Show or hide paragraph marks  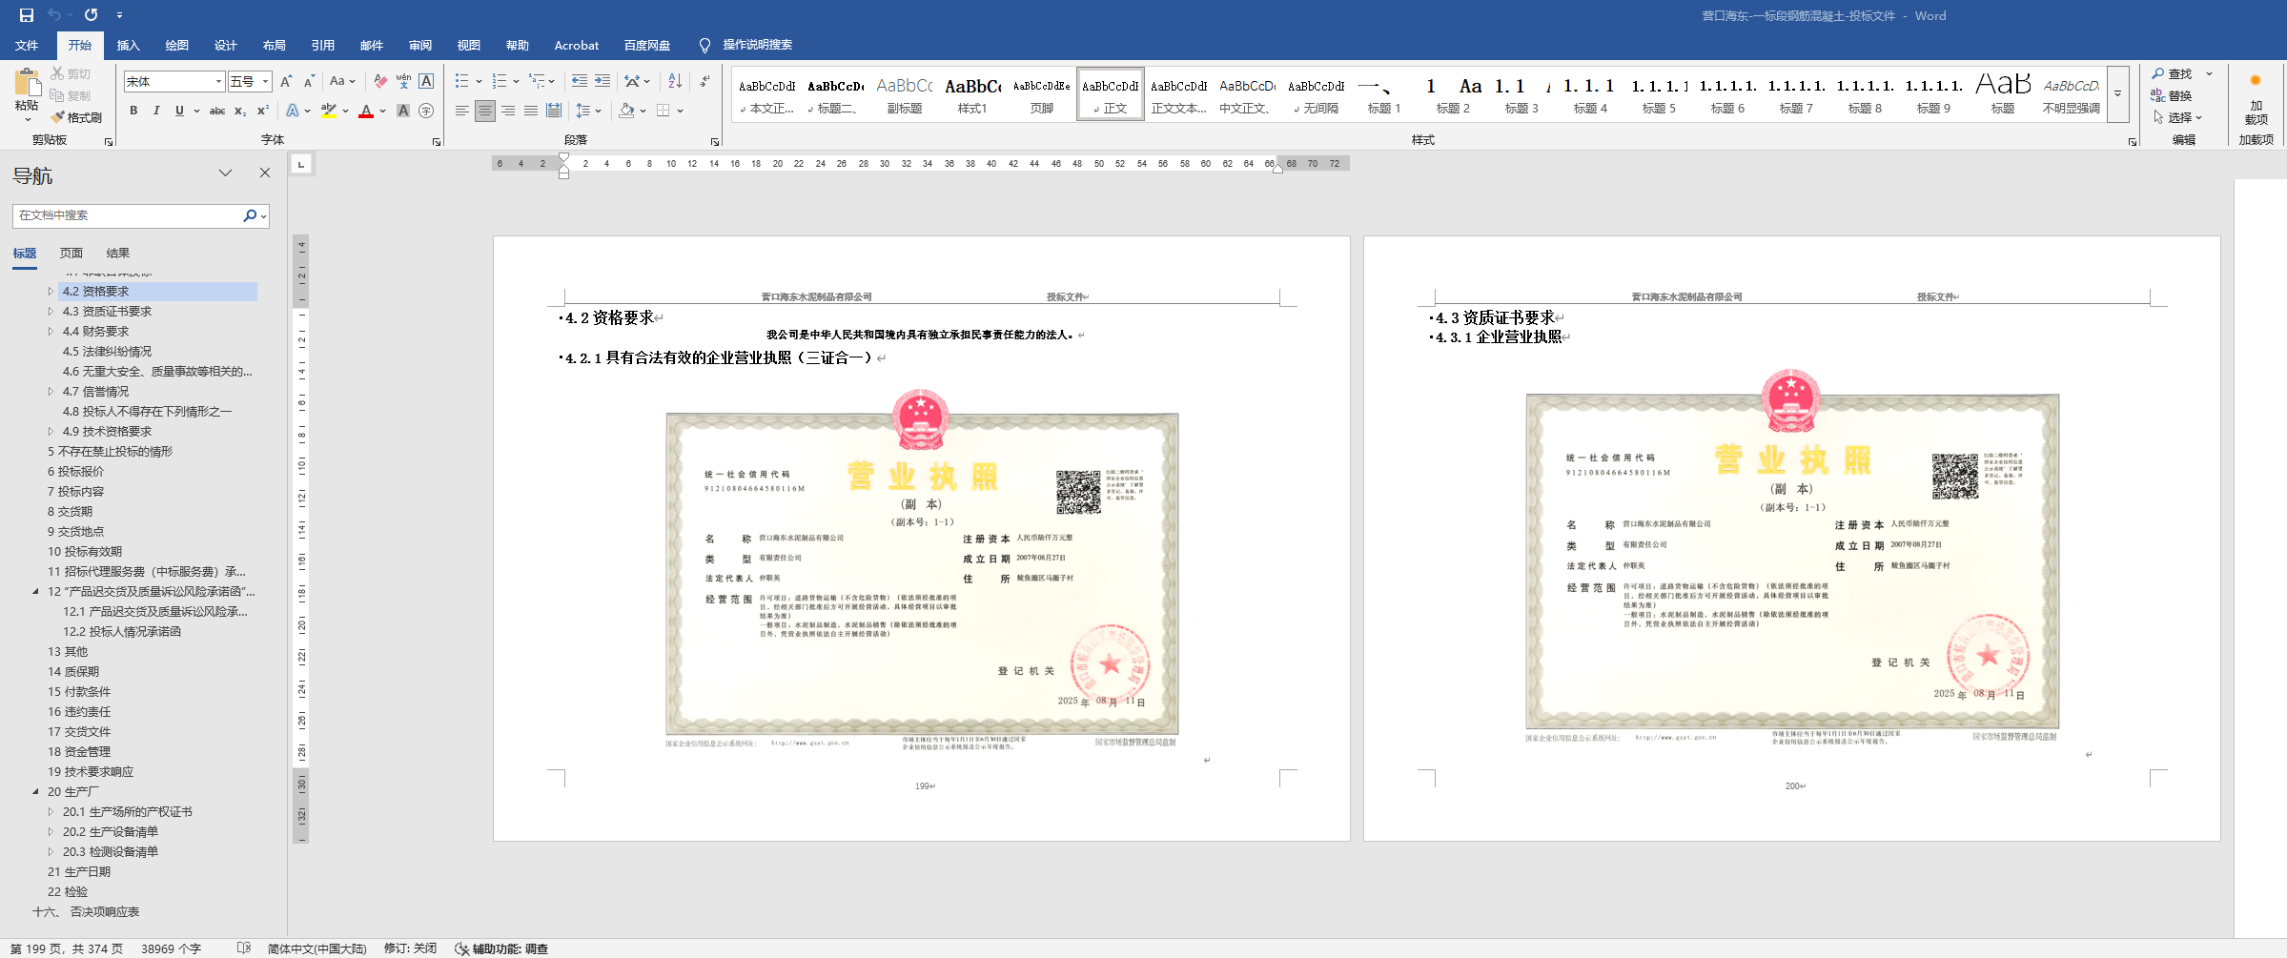704,82
